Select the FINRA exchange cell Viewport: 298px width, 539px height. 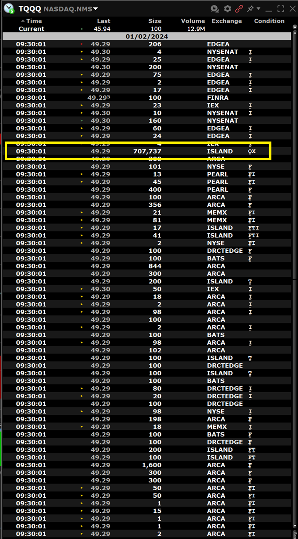(218, 98)
